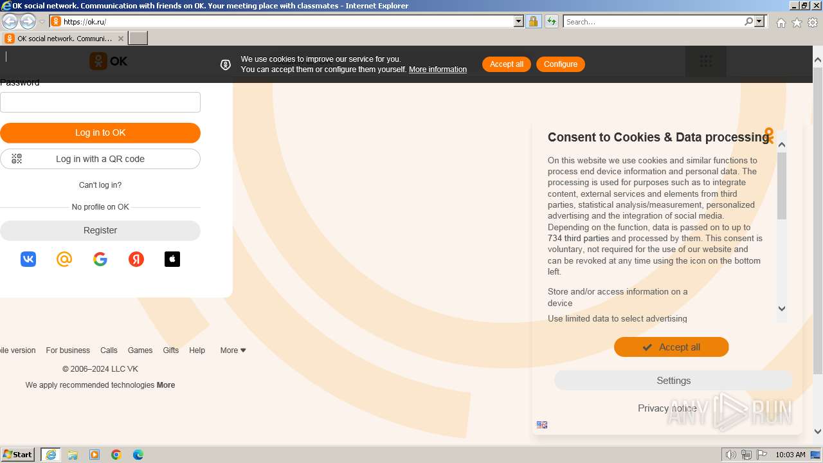Open the Can't log in? link
The height and width of the screenshot is (463, 823).
(x=100, y=185)
